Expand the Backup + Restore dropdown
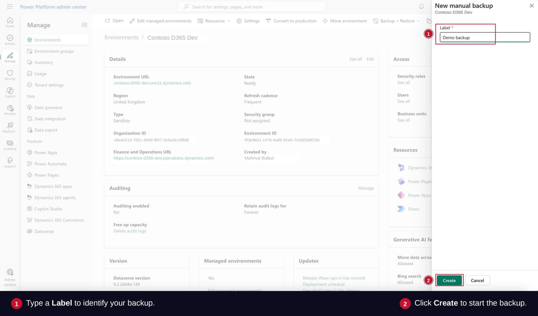 pyautogui.click(x=397, y=21)
